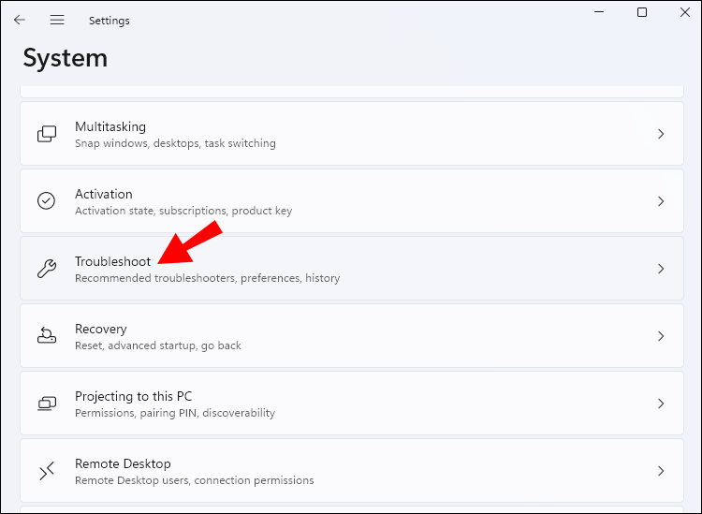Expand the Troubleshoot chevron arrow
702x514 pixels.
[x=661, y=269]
